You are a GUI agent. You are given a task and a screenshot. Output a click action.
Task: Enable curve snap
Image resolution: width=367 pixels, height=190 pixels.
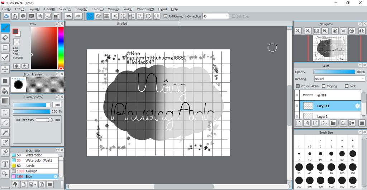(140, 16)
